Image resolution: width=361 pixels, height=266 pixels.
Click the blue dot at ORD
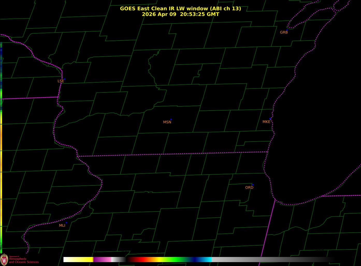253,185
